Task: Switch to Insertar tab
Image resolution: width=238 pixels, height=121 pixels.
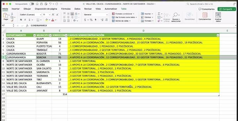Action: tap(16, 9)
